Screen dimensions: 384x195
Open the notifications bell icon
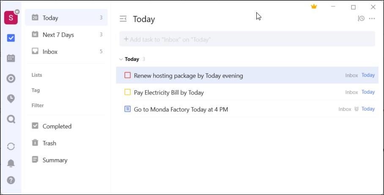click(11, 163)
